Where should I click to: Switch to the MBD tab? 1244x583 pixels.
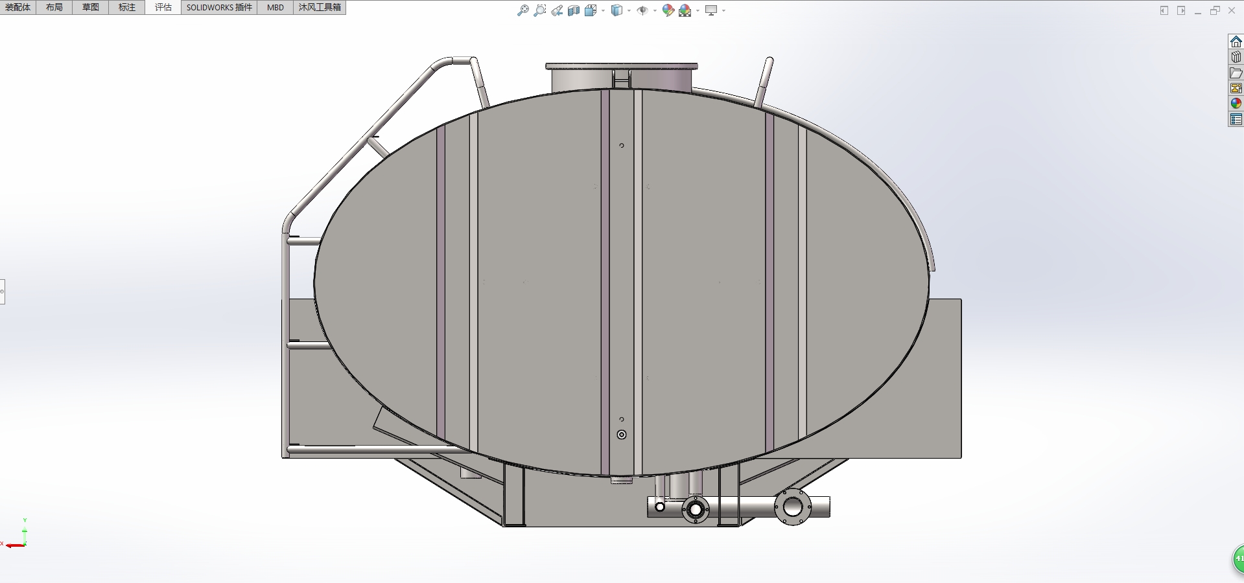pos(276,7)
